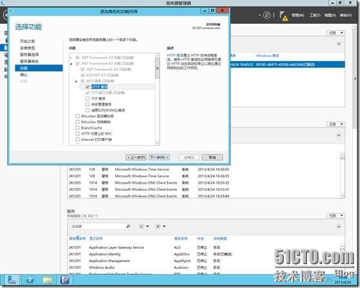Switch to the wizard taskbar icon
Image resolution: width=360 pixels, height=288 pixels.
65,280
